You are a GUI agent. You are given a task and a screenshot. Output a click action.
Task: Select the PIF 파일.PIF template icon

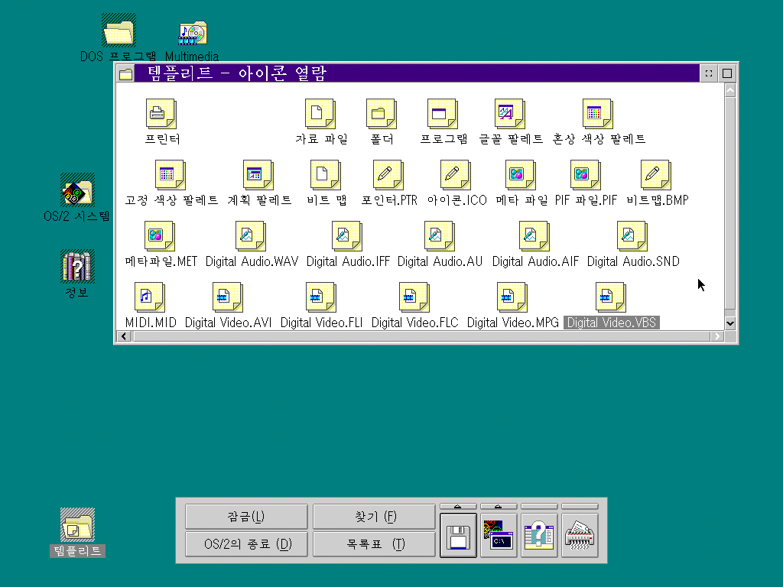(585, 175)
